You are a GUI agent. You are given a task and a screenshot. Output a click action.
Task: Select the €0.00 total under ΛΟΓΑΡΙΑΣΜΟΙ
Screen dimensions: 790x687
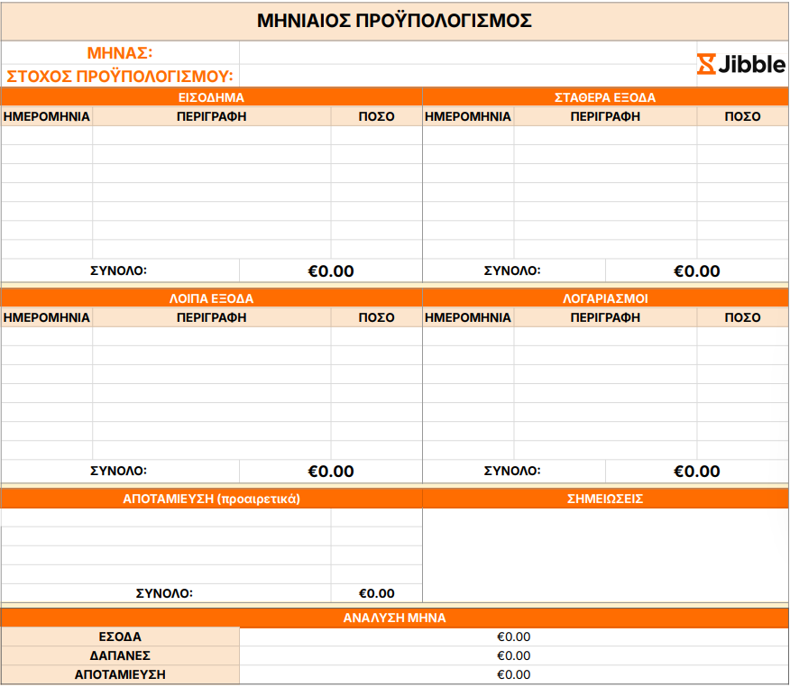click(696, 472)
